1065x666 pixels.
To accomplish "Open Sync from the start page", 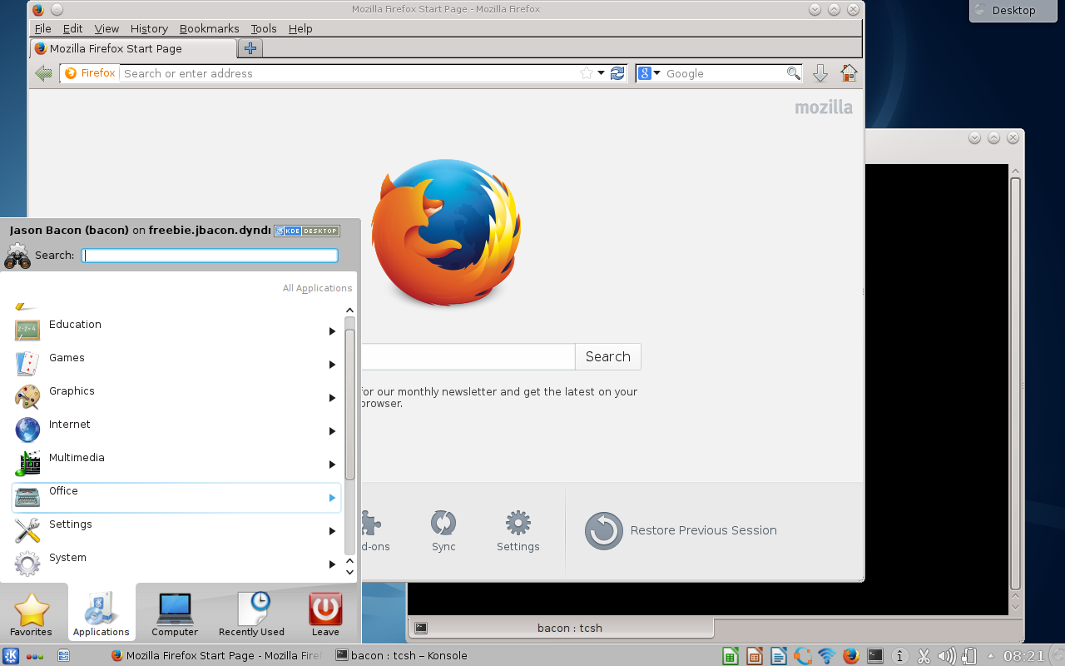I will 443,530.
